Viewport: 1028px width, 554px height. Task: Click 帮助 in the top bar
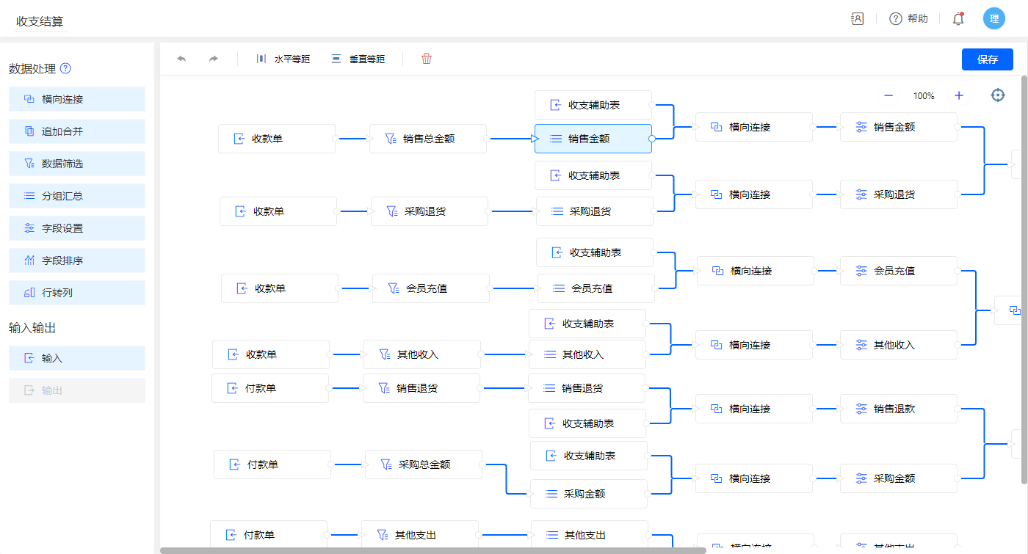pos(909,19)
